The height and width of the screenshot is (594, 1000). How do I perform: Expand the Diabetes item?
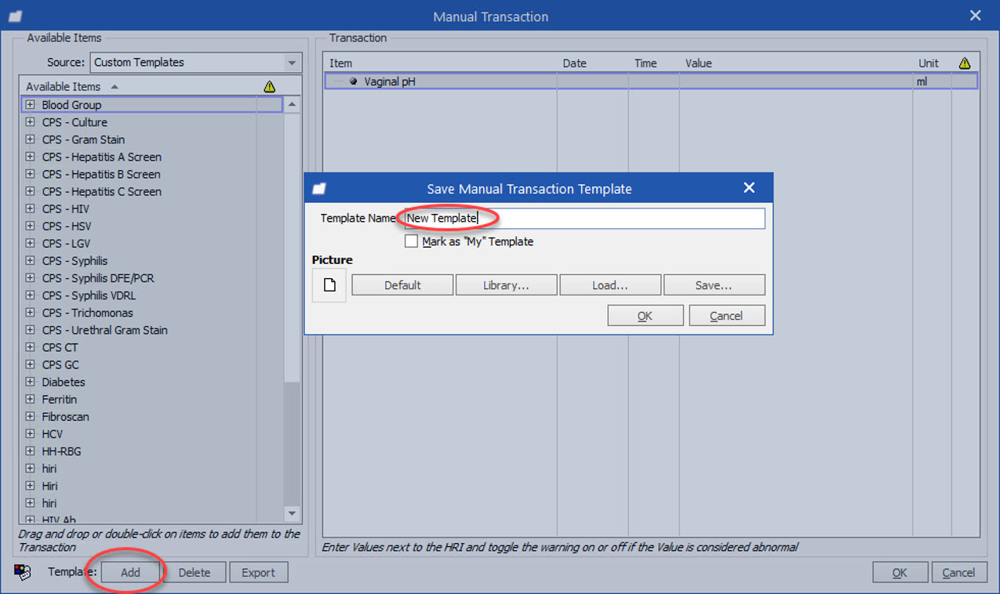pos(30,382)
